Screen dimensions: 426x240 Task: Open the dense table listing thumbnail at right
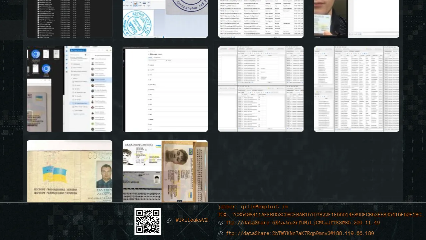coord(356,89)
